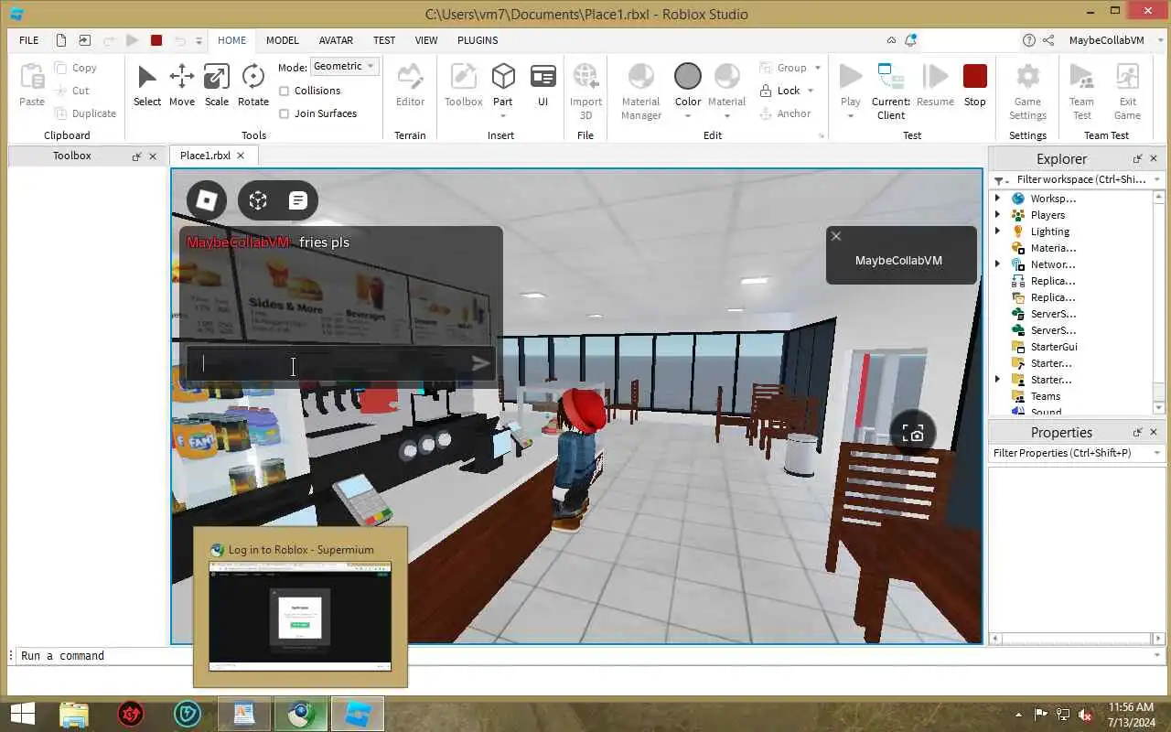Expand the Workspace tree node

tap(998, 199)
